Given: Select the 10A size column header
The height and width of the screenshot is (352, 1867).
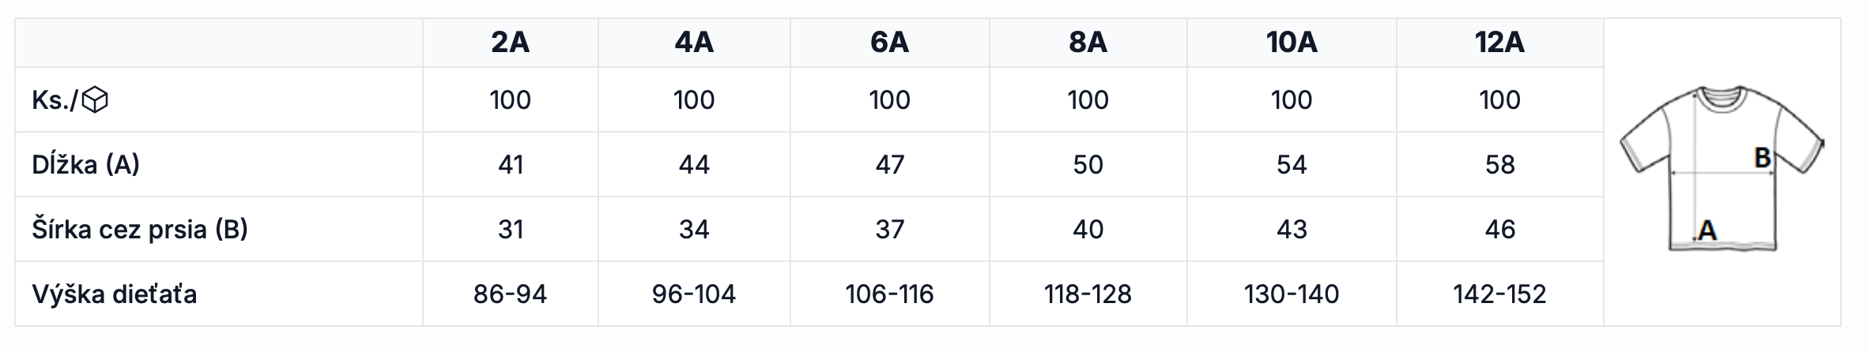Looking at the screenshot, I should [1292, 42].
